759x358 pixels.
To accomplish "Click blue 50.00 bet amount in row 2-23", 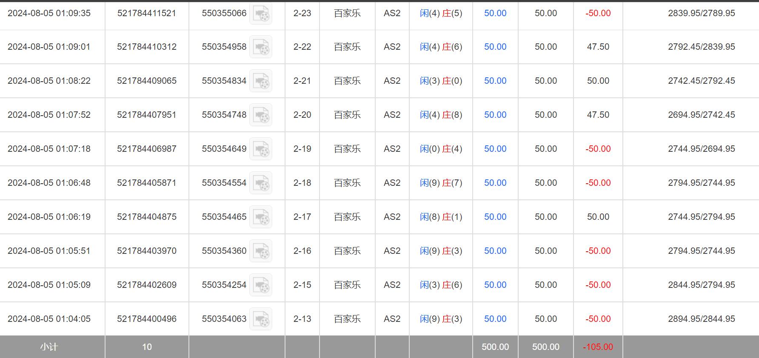I will coord(495,13).
